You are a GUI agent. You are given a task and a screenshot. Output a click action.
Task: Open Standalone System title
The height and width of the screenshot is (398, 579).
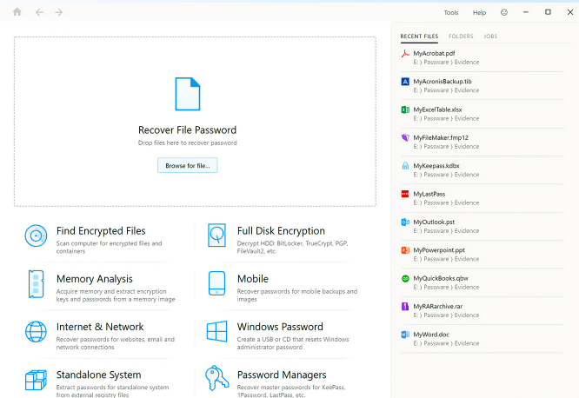tap(98, 375)
